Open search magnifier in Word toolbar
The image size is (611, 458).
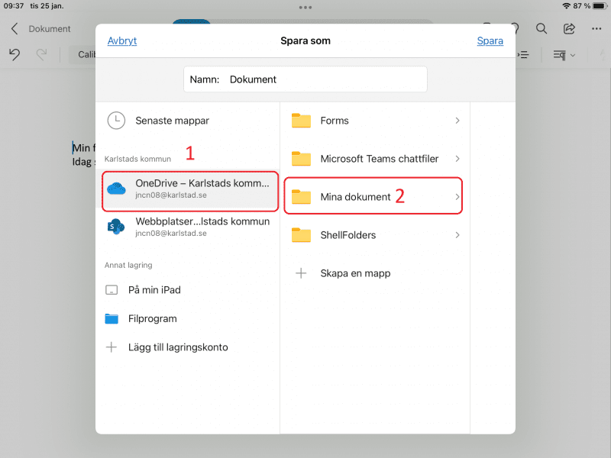pos(541,28)
